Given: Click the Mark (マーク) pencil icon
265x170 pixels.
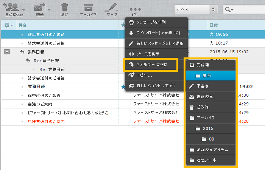Looking at the screenshot, I should pyautogui.click(x=111, y=8).
